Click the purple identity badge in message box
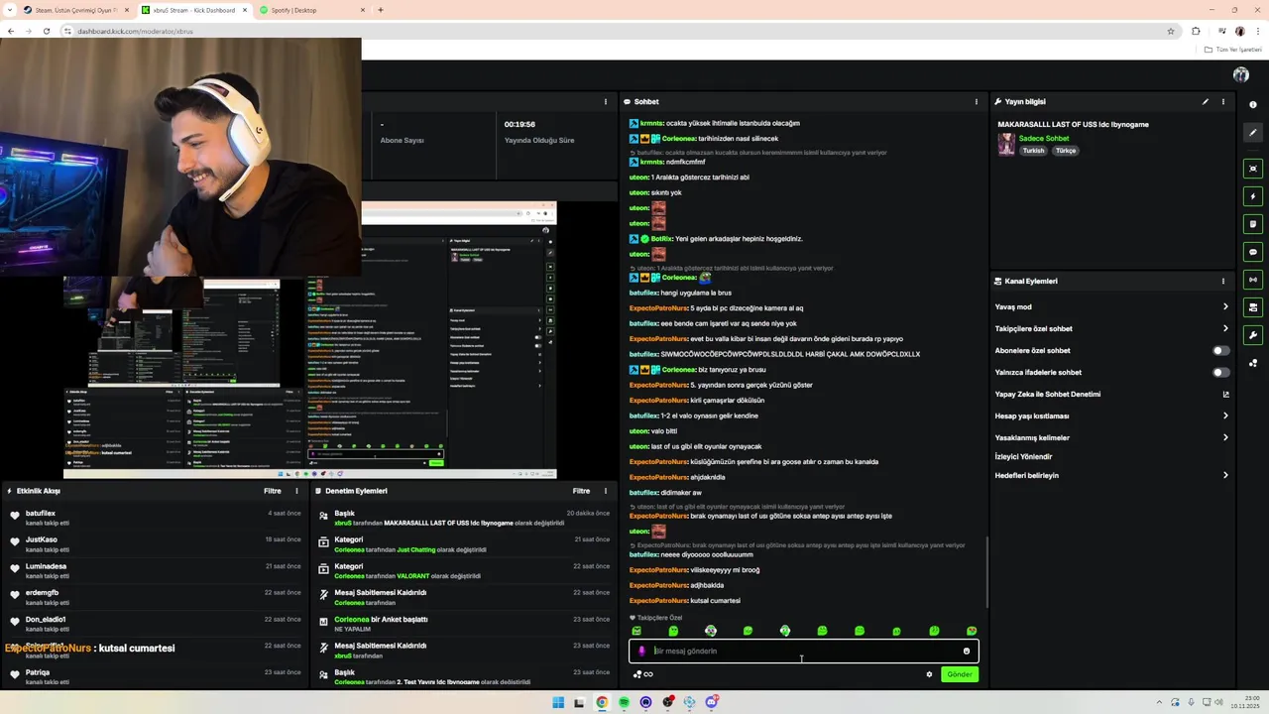1269x714 pixels. (x=641, y=652)
